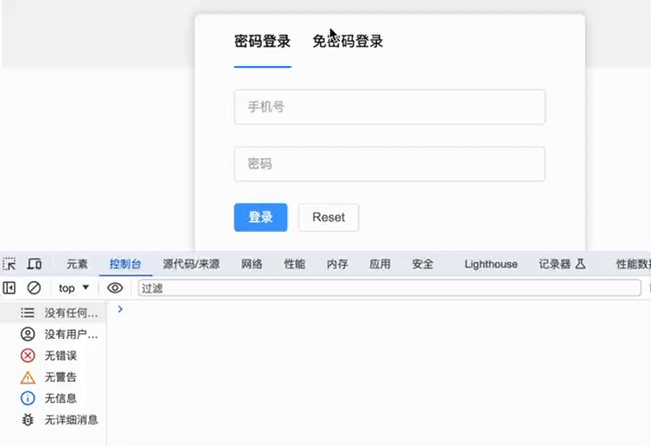Toggle the device toolbar icon
651x446 pixels.
pyautogui.click(x=35, y=264)
